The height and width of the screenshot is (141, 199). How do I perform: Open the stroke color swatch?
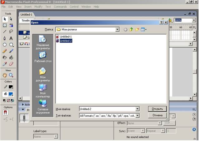click(11, 87)
